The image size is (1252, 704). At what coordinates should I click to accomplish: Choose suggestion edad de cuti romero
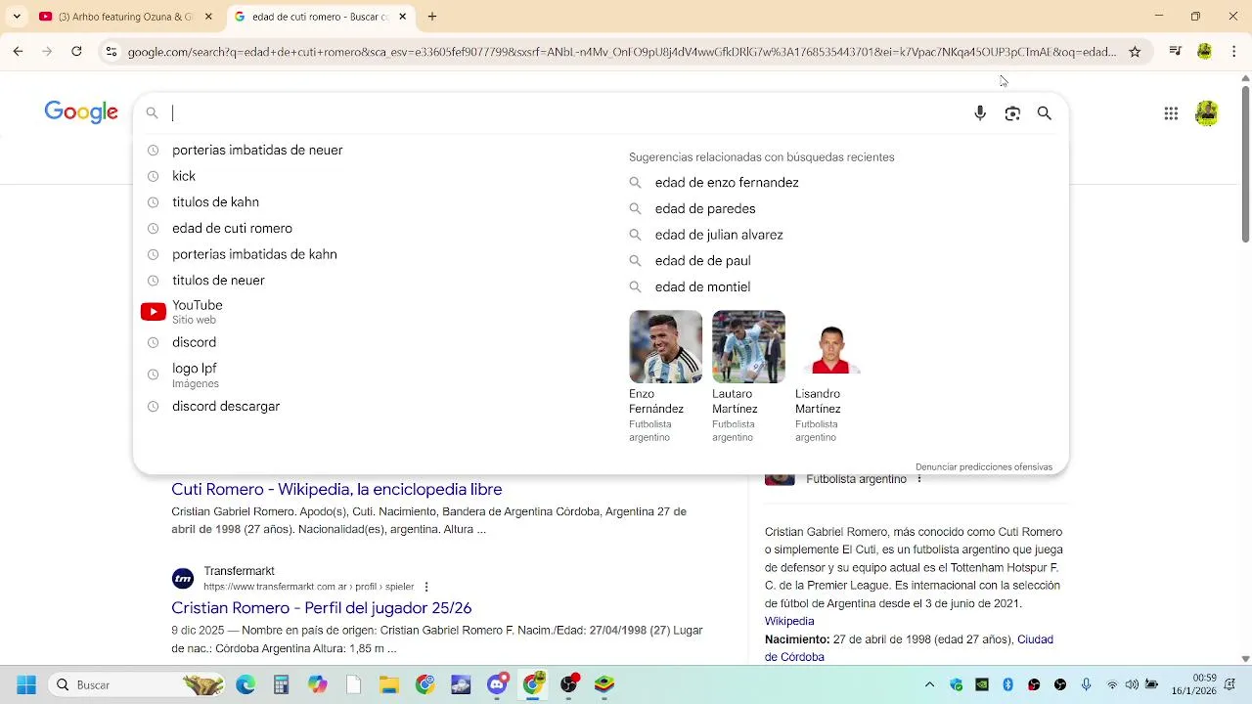[232, 228]
